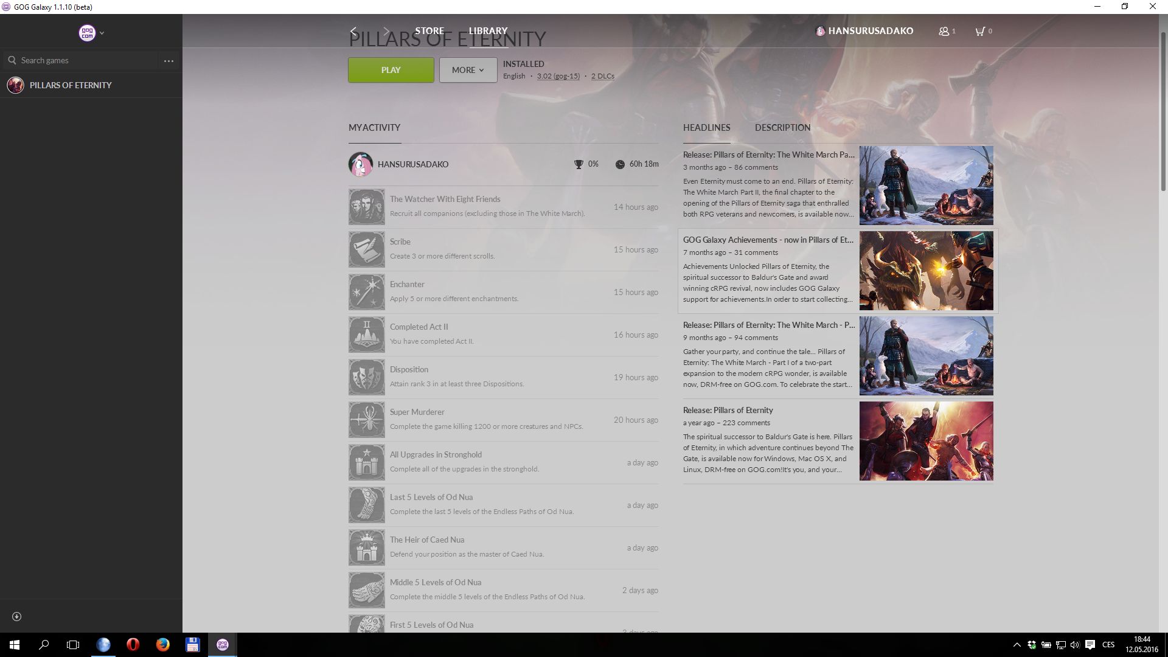The width and height of the screenshot is (1168, 657).
Task: Open the Windows Start menu
Action: 15,645
